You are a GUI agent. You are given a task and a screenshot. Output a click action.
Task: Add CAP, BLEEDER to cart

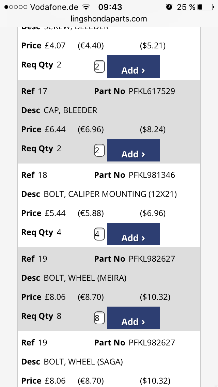[x=133, y=150]
